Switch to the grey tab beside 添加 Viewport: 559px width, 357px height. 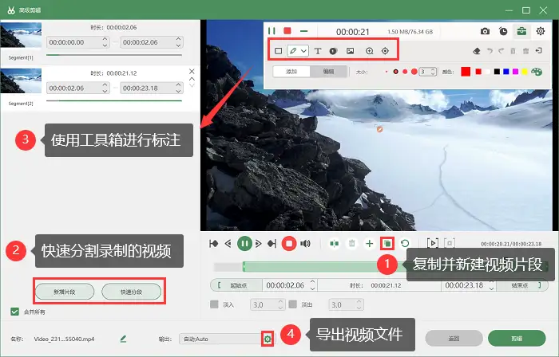[328, 72]
